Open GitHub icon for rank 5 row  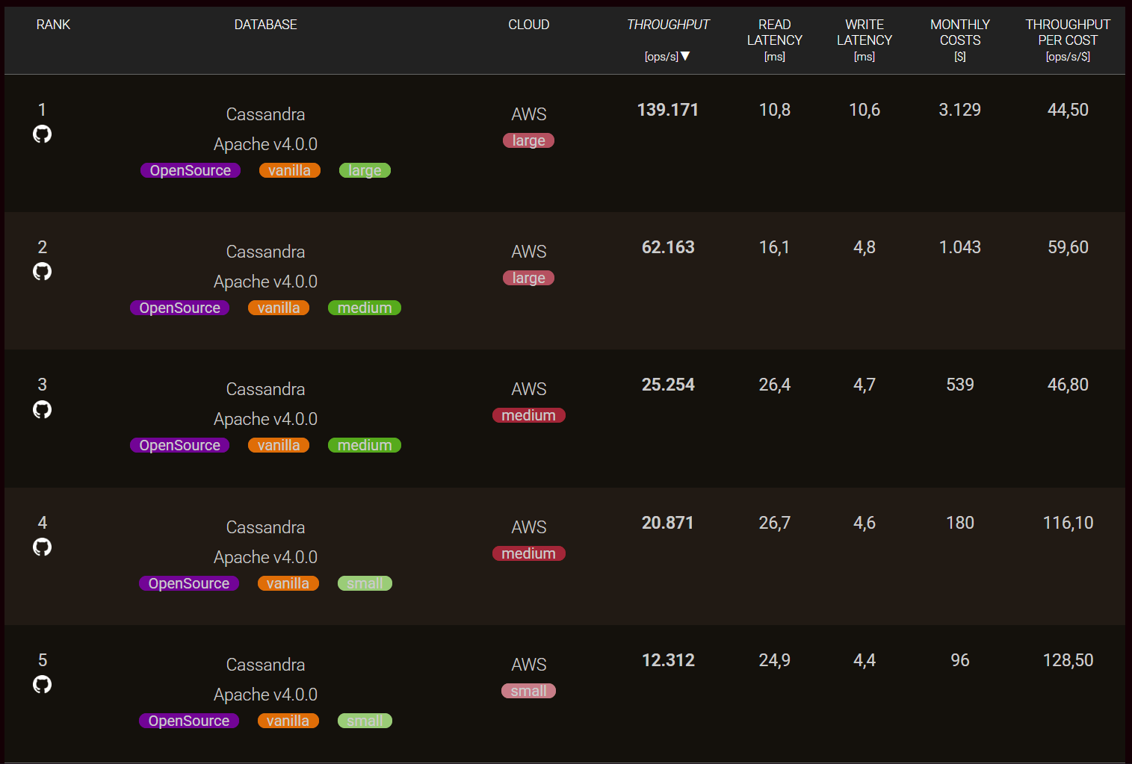tap(43, 685)
